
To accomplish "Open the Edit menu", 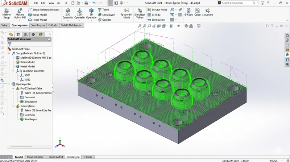I will (x=43, y=3).
